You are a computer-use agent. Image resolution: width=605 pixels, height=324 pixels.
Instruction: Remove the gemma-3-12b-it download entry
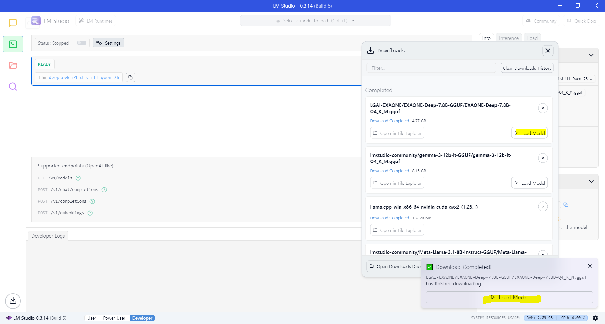click(543, 158)
